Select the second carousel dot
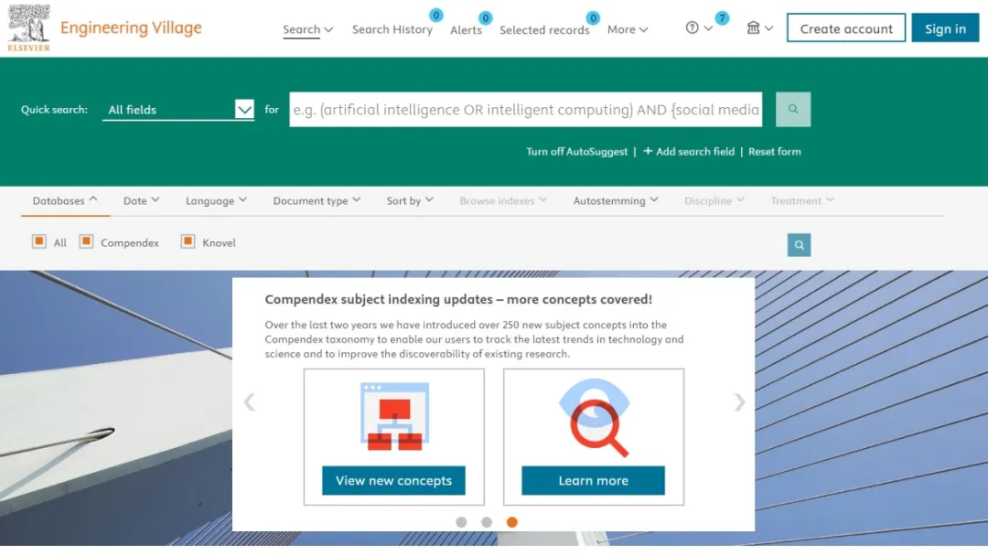Image resolution: width=988 pixels, height=556 pixels. point(487,522)
